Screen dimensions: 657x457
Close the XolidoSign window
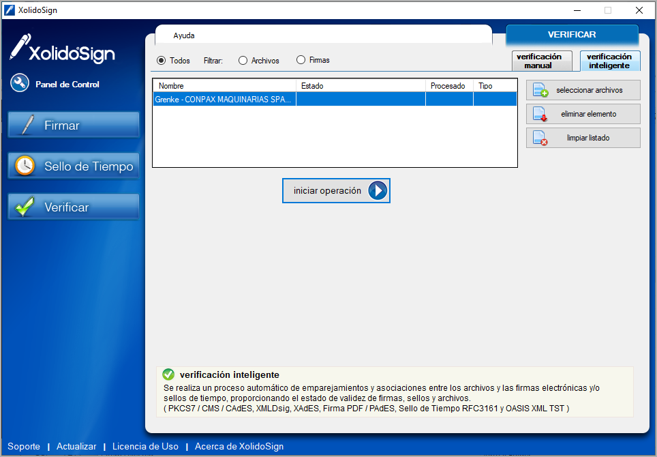click(x=639, y=10)
